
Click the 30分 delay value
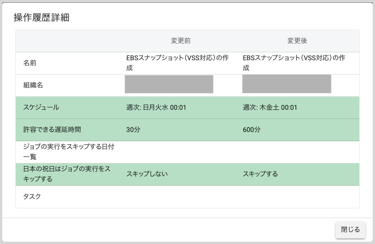(133, 130)
